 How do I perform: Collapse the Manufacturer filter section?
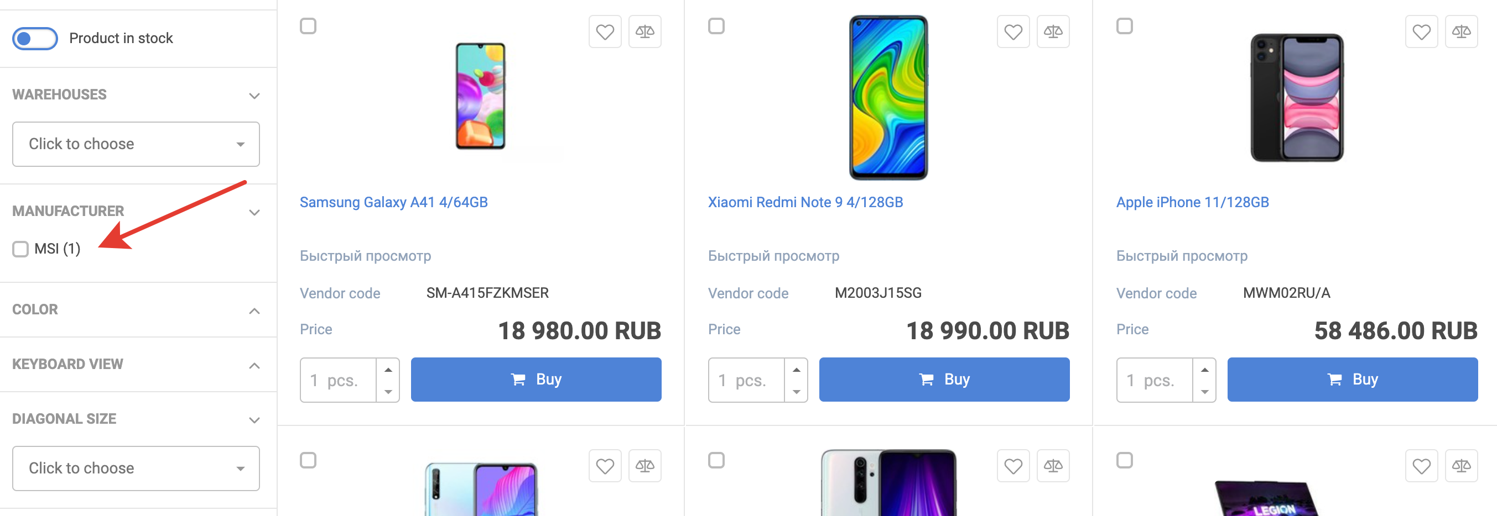pos(254,213)
